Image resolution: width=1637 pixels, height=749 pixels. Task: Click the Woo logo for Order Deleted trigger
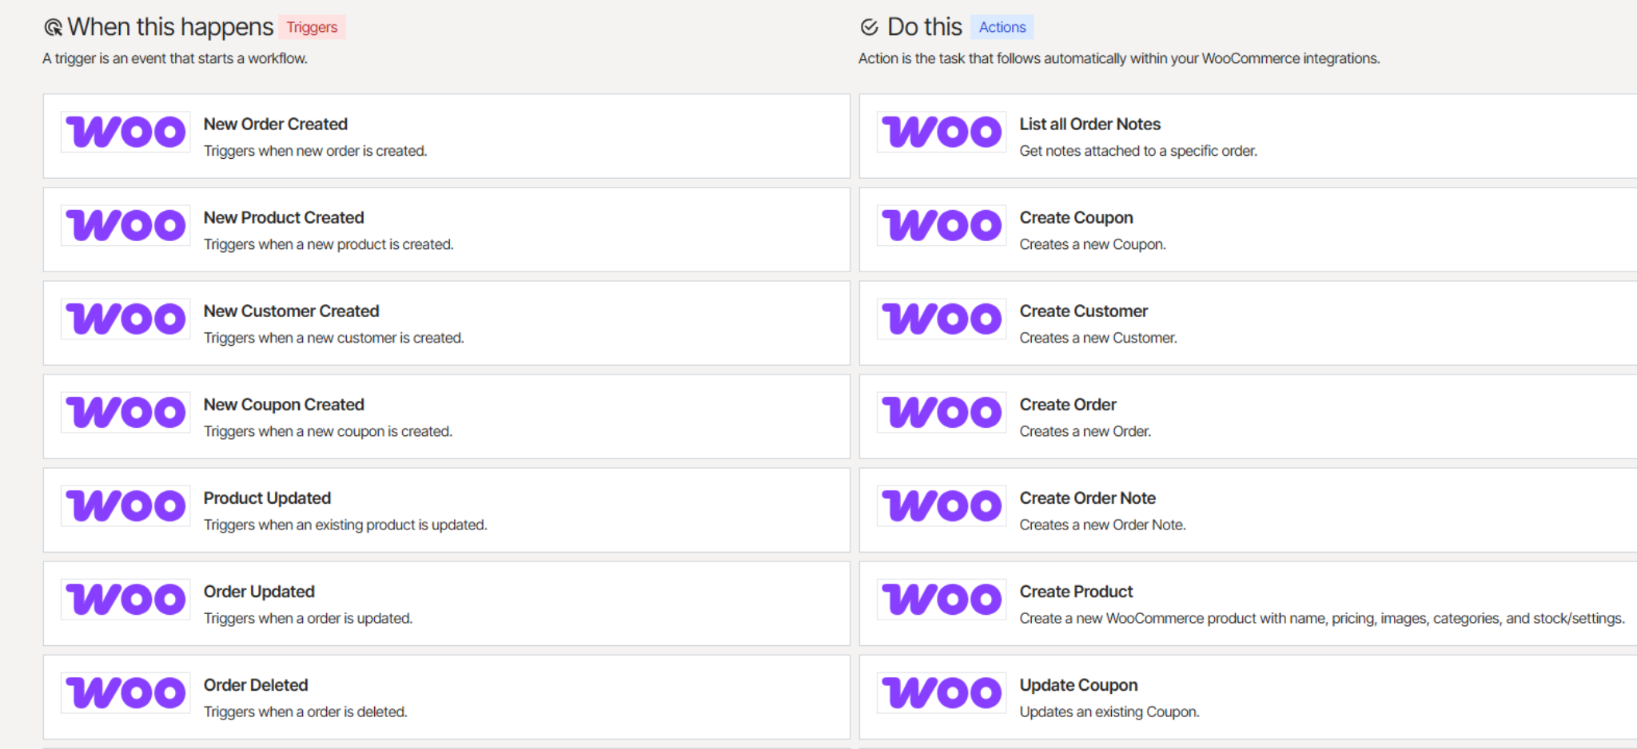pyautogui.click(x=125, y=692)
